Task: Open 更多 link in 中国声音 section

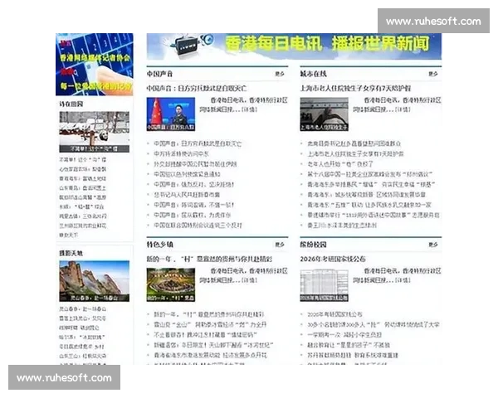Action: tap(280, 74)
